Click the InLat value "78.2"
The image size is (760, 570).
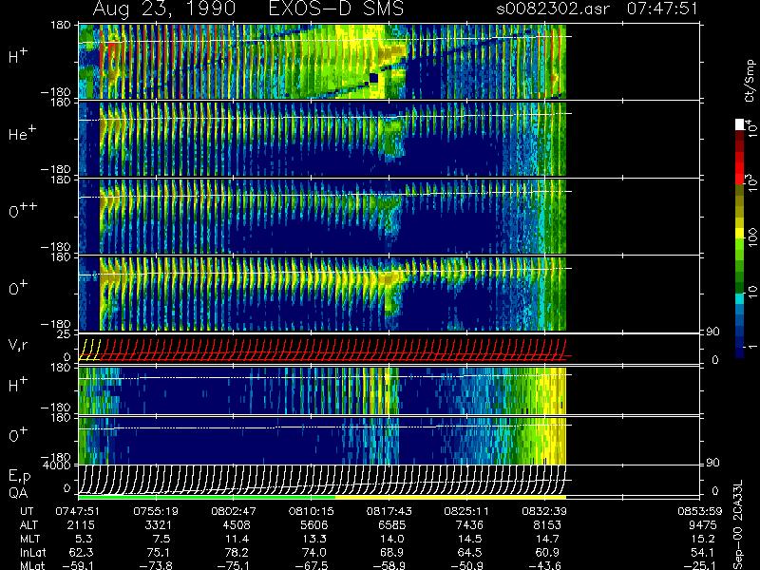(237, 552)
